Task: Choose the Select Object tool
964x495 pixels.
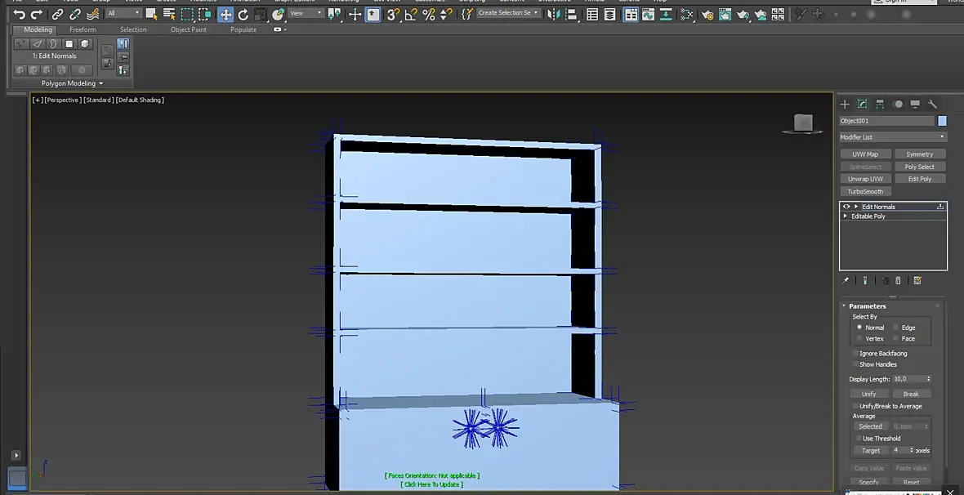Action: (x=151, y=14)
